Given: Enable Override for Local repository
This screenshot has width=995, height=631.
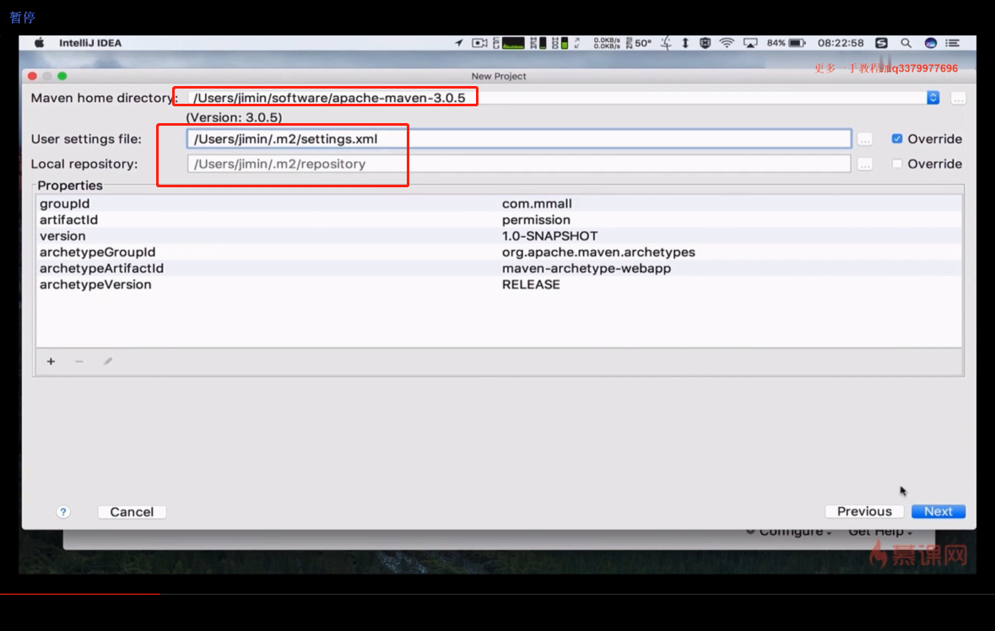Looking at the screenshot, I should tap(896, 164).
